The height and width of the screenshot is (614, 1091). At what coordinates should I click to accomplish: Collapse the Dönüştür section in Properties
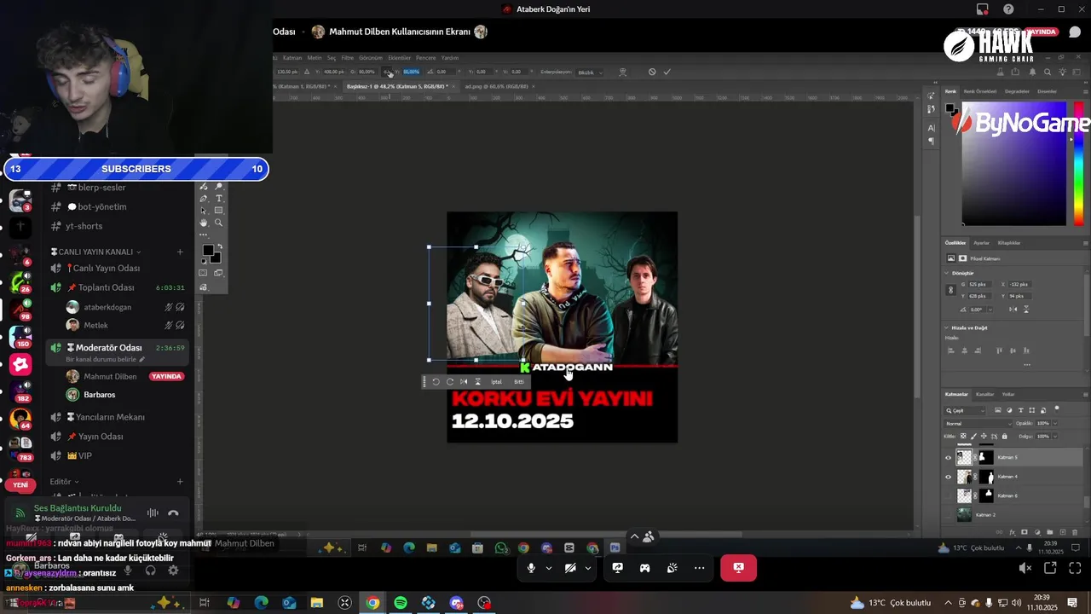click(x=947, y=273)
